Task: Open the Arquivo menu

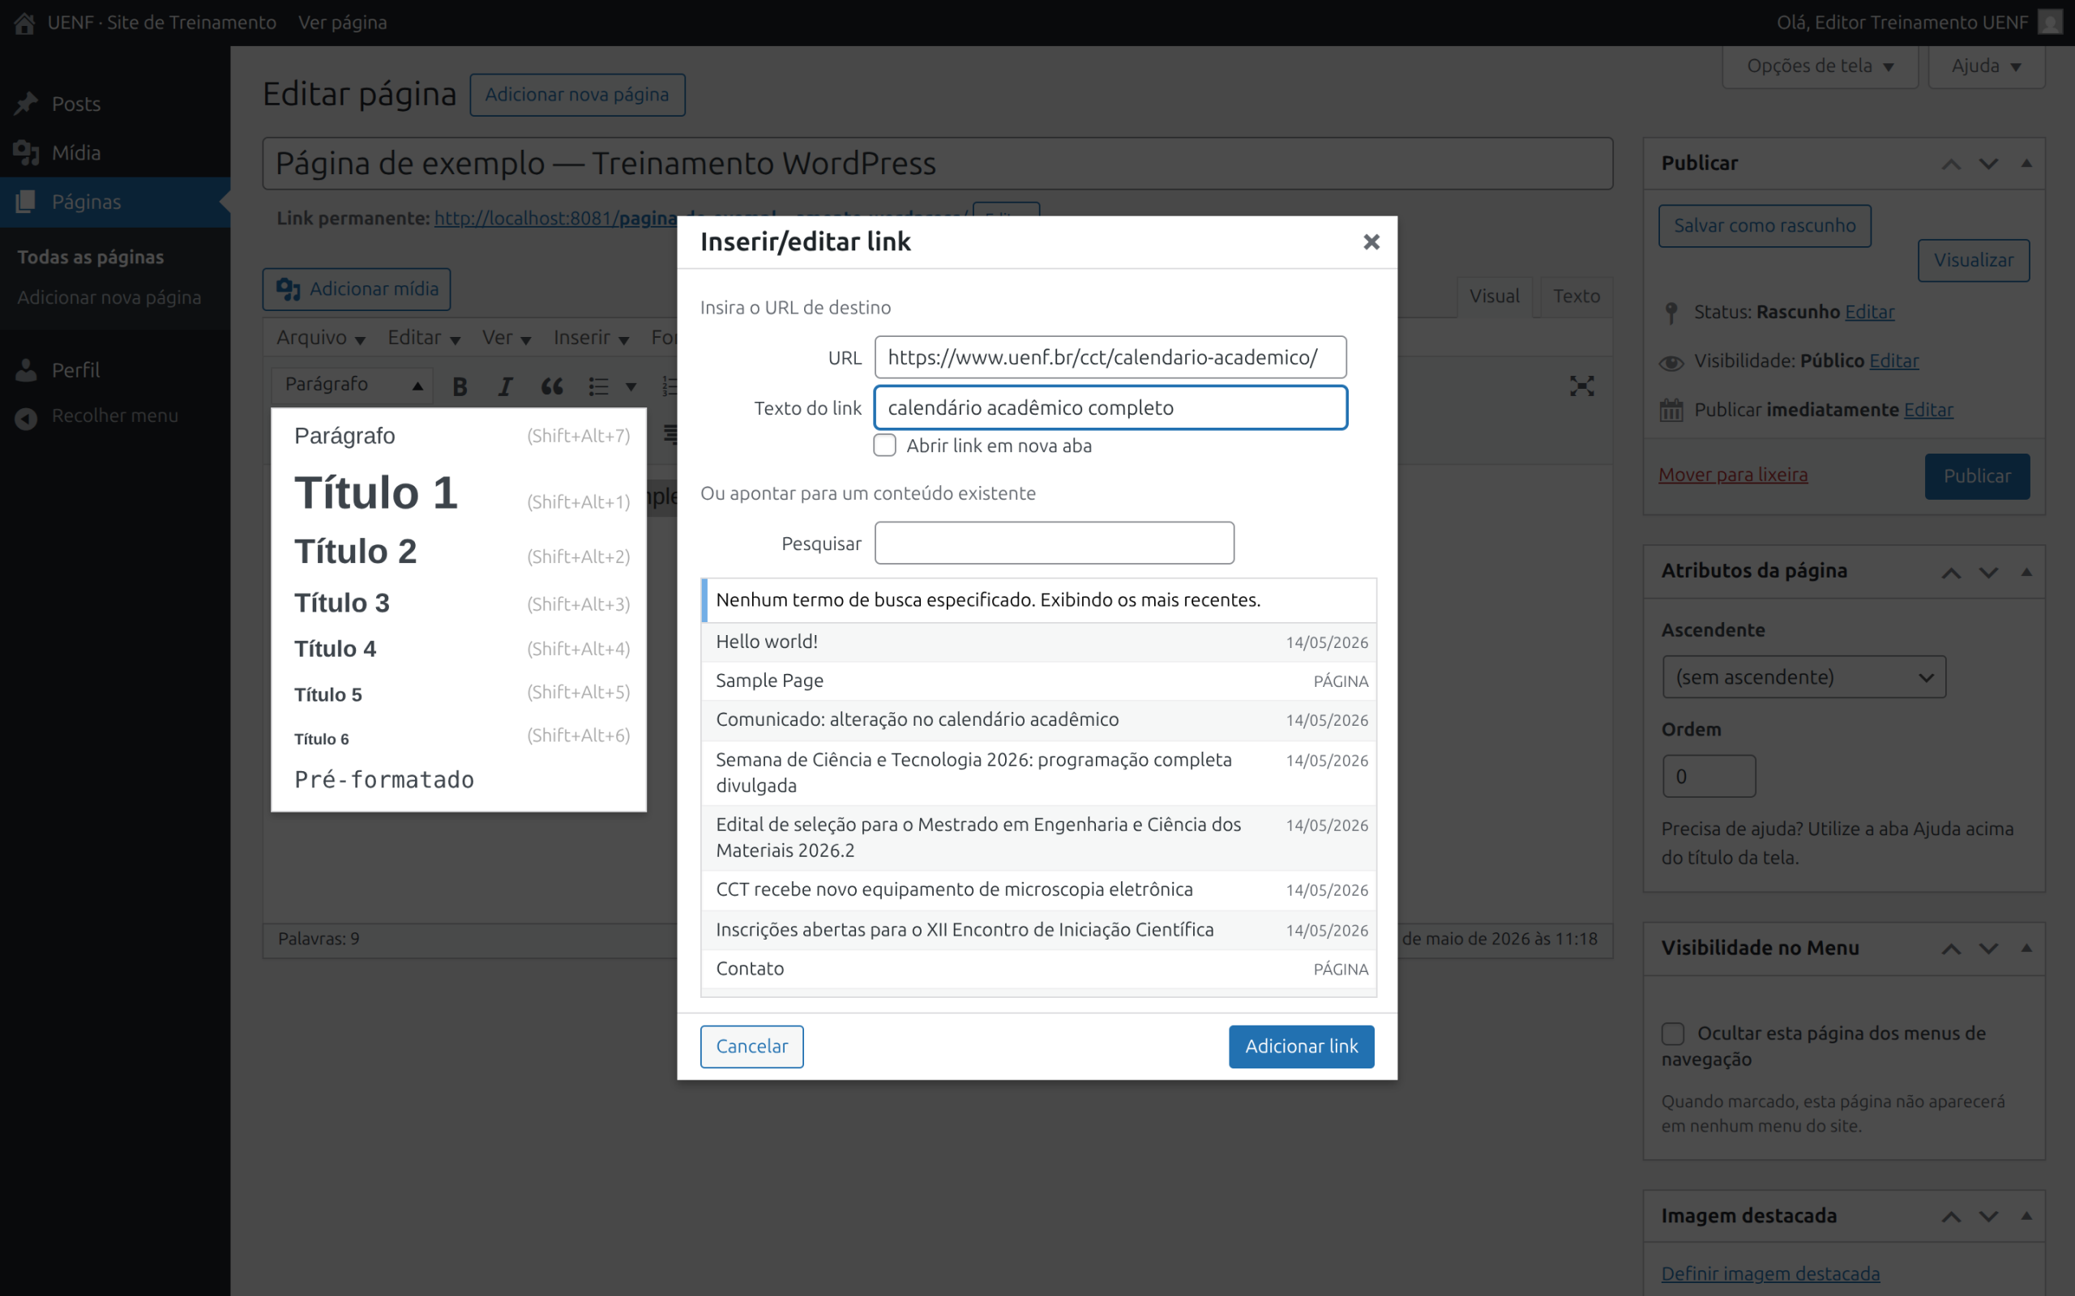Action: click(x=321, y=338)
